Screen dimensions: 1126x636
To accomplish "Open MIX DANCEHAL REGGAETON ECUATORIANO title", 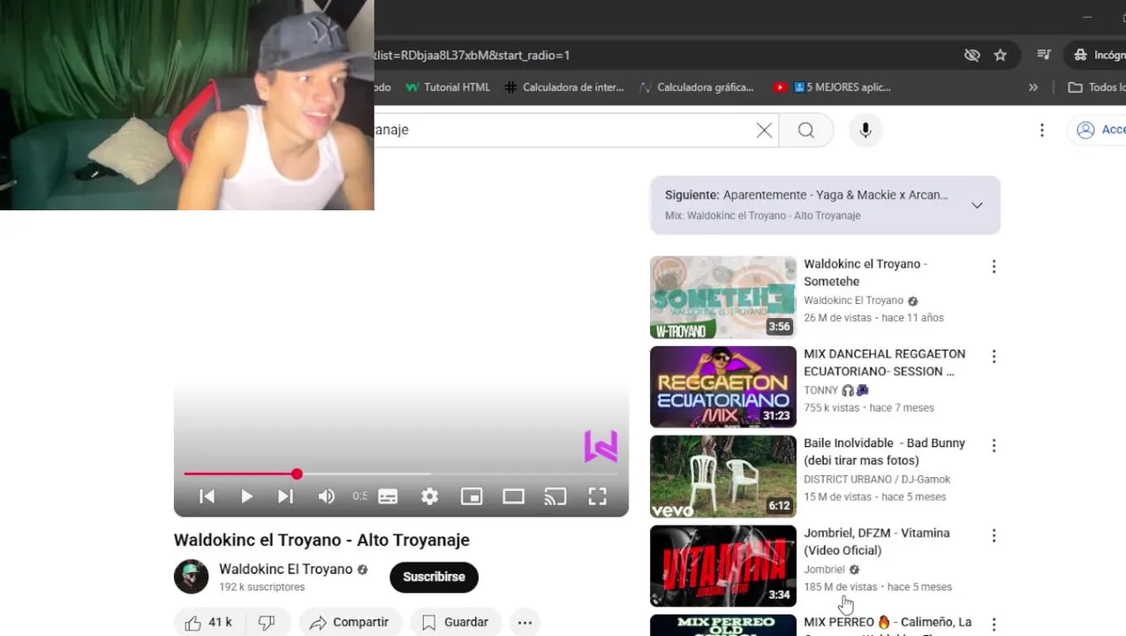I will tap(884, 363).
